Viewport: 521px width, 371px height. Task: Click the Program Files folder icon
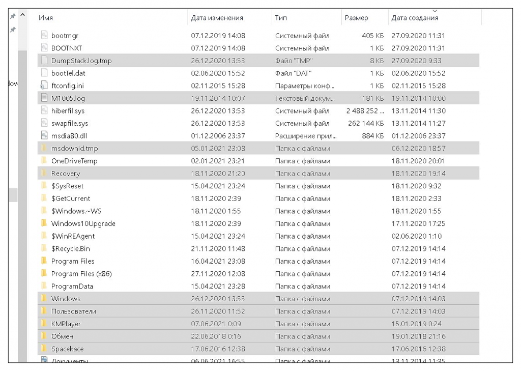(44, 261)
